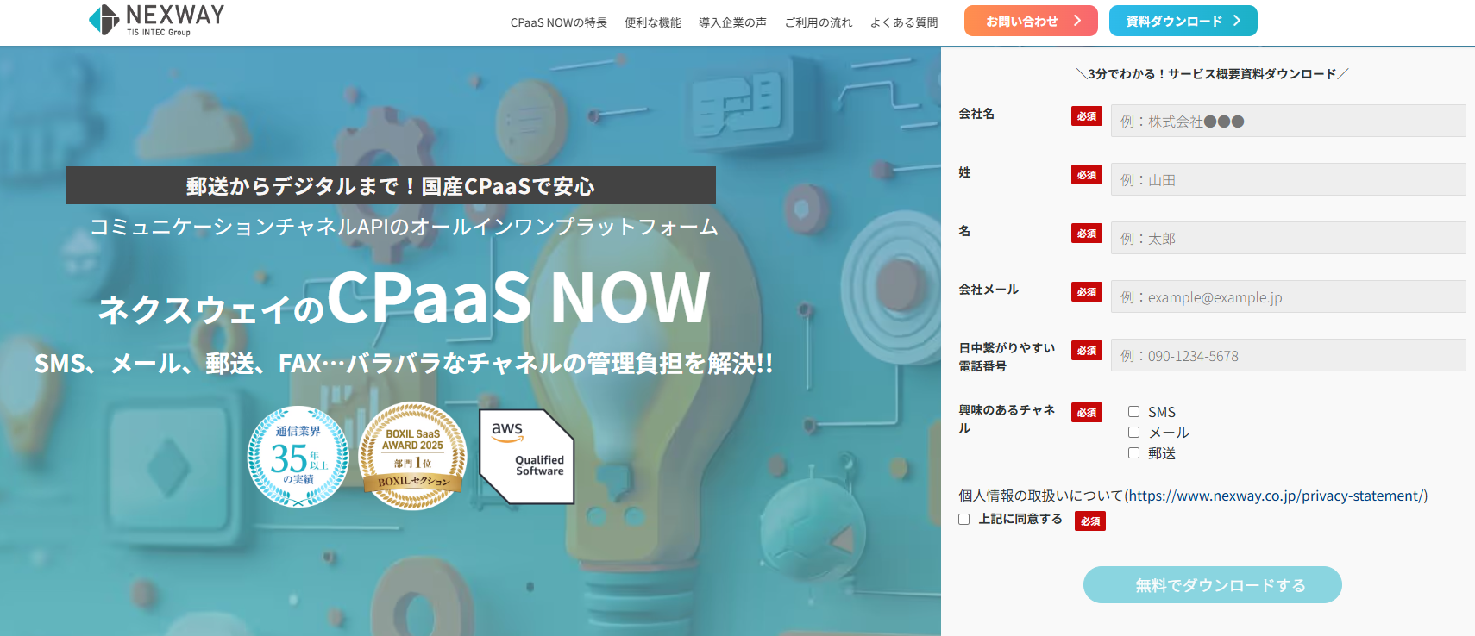Open よくある質問 menu item
This screenshot has height=636, width=1475.
904,22
